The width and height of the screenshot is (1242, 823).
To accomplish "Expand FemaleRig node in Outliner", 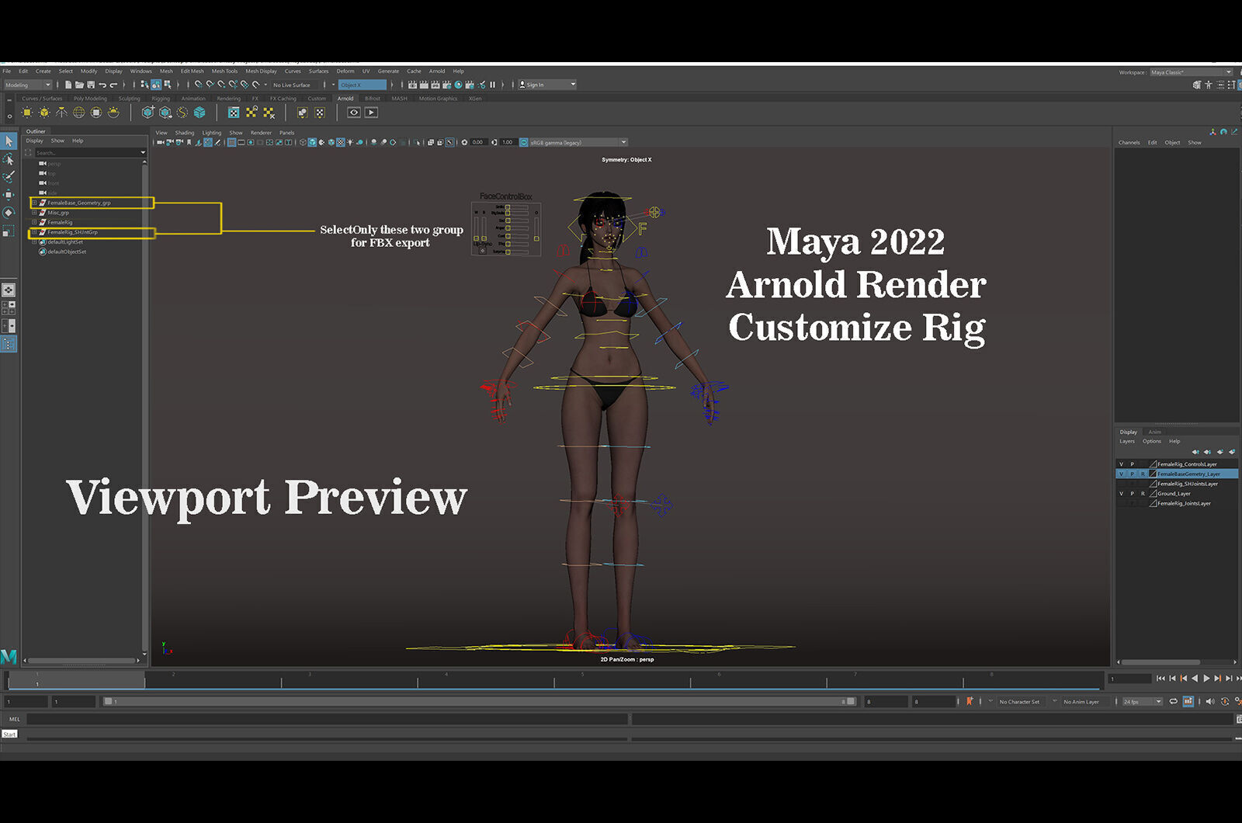I will [34, 222].
